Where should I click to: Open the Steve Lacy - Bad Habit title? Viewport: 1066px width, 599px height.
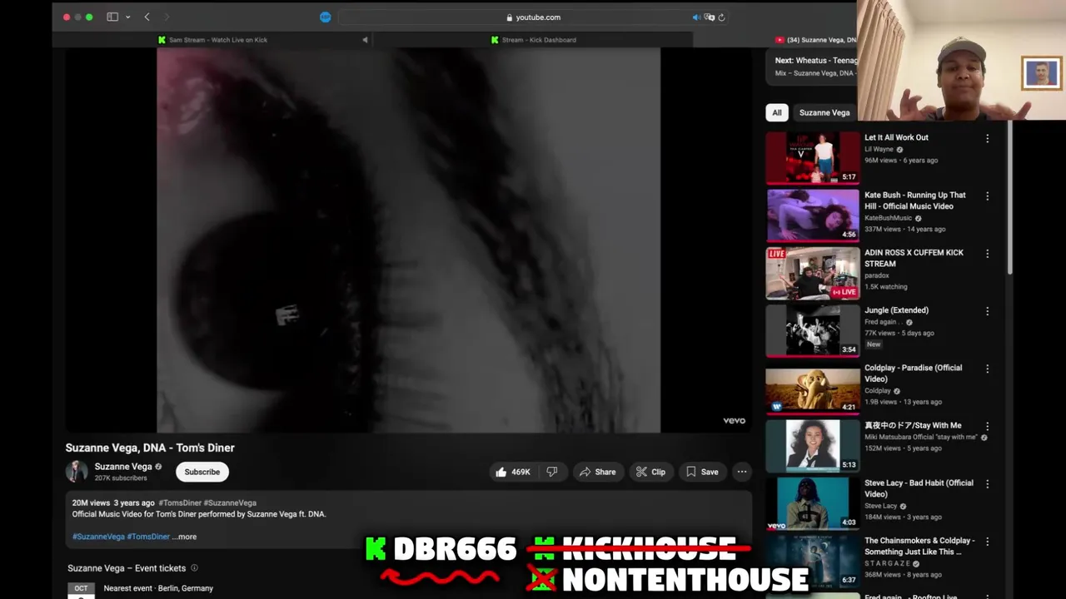pos(919,488)
